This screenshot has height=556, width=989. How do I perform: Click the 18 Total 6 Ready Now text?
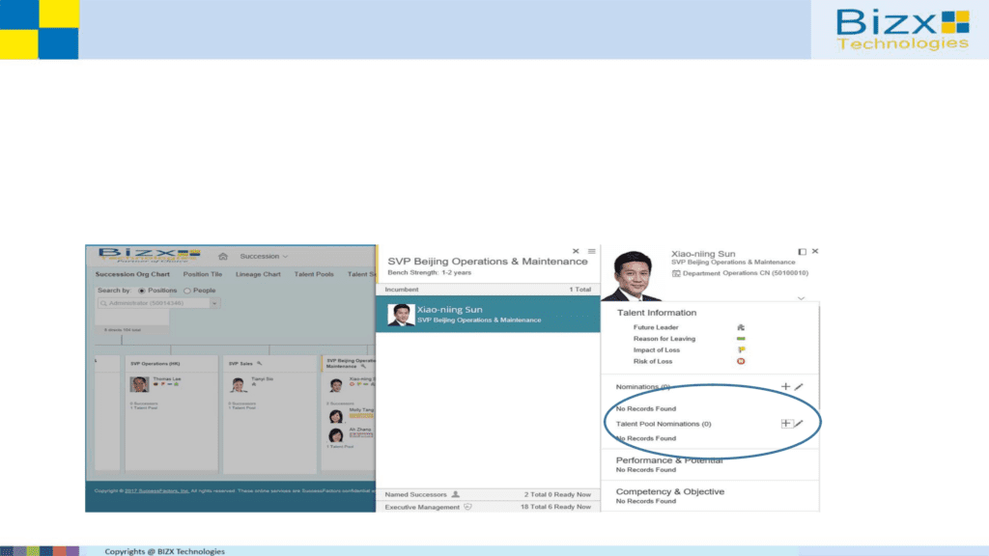(x=555, y=507)
